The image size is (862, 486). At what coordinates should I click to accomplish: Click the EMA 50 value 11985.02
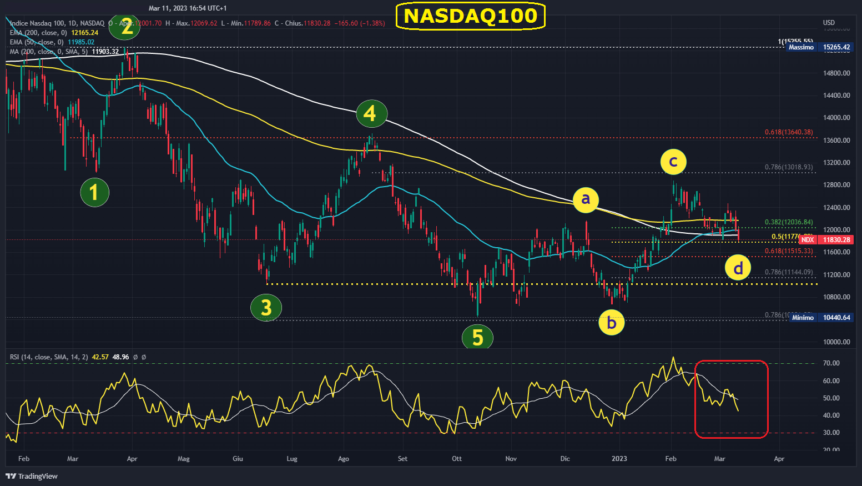tap(81, 42)
